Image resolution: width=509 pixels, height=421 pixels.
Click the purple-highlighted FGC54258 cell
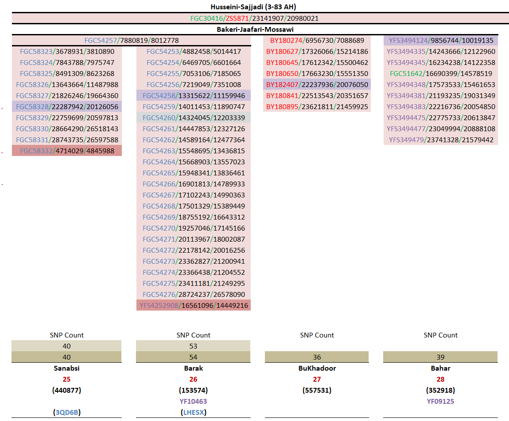tap(193, 96)
